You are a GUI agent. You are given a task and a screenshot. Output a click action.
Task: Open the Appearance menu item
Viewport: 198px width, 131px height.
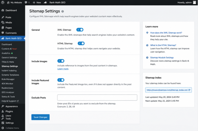coord(12,106)
